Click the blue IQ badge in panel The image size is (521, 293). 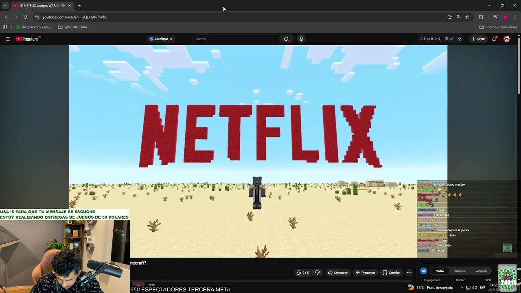(423, 271)
